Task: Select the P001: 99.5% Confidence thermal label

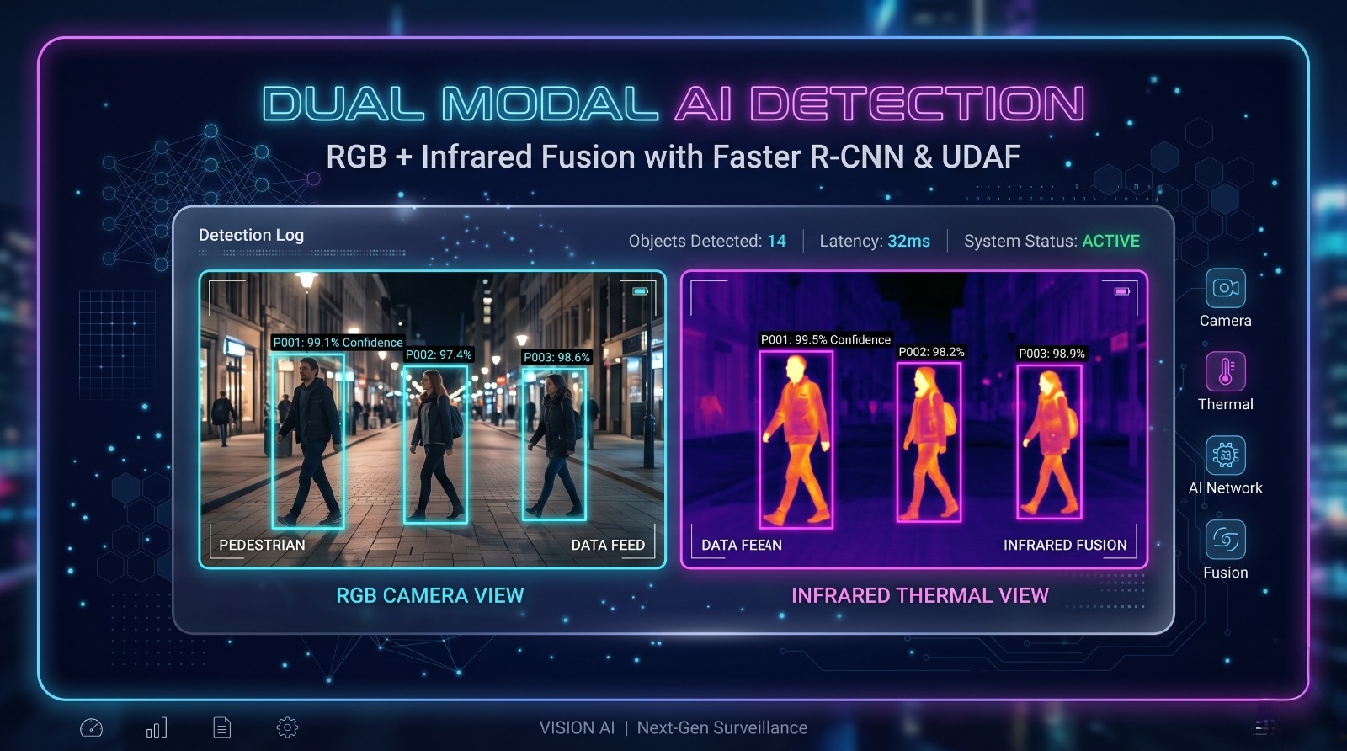Action: [x=825, y=339]
